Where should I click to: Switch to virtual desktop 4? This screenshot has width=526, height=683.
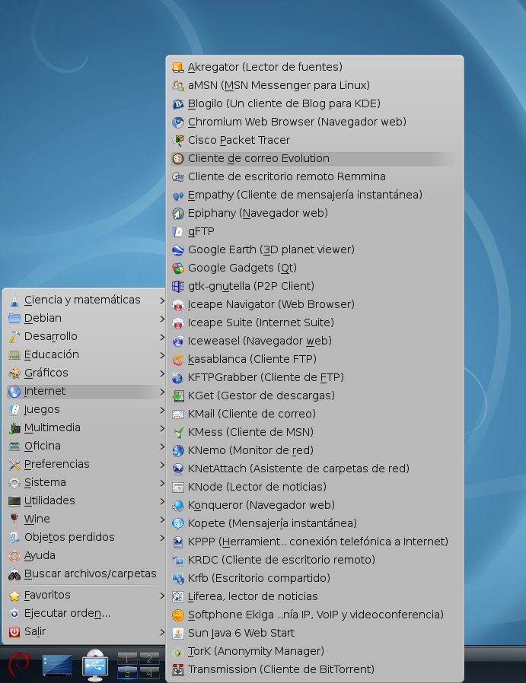149,672
